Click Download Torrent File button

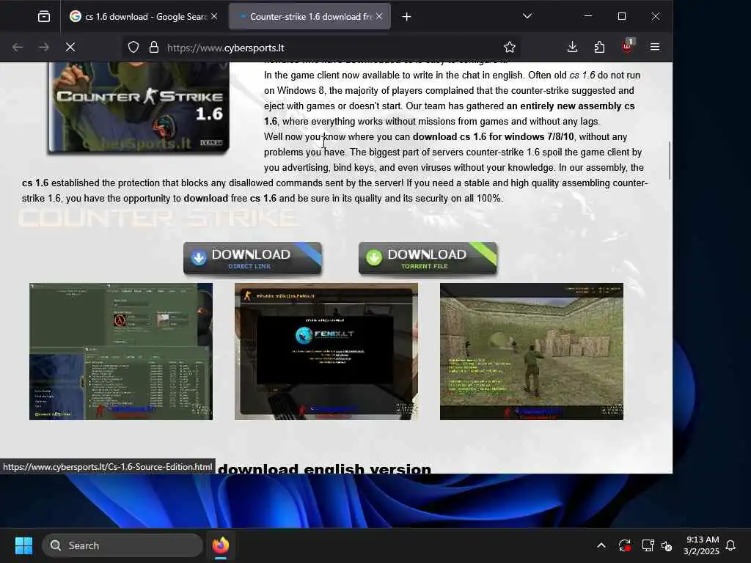[428, 259]
